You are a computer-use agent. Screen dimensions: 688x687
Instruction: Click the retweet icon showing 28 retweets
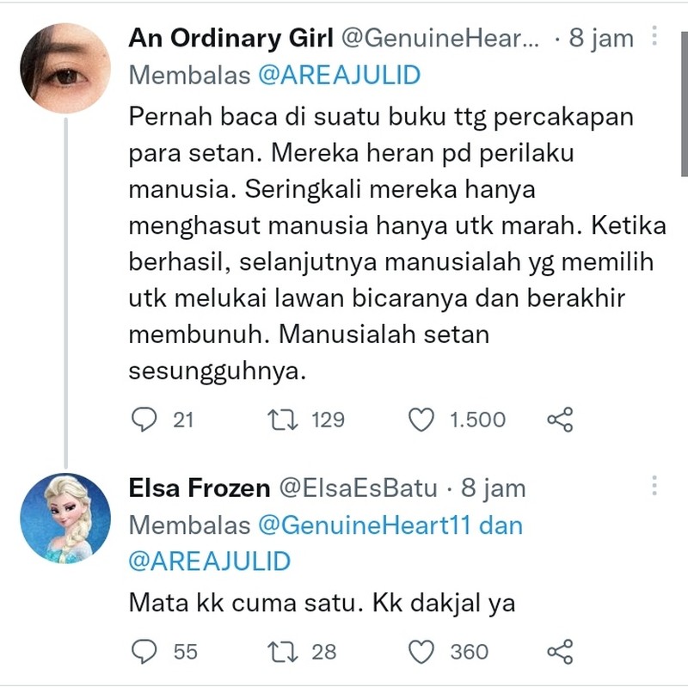point(284,652)
